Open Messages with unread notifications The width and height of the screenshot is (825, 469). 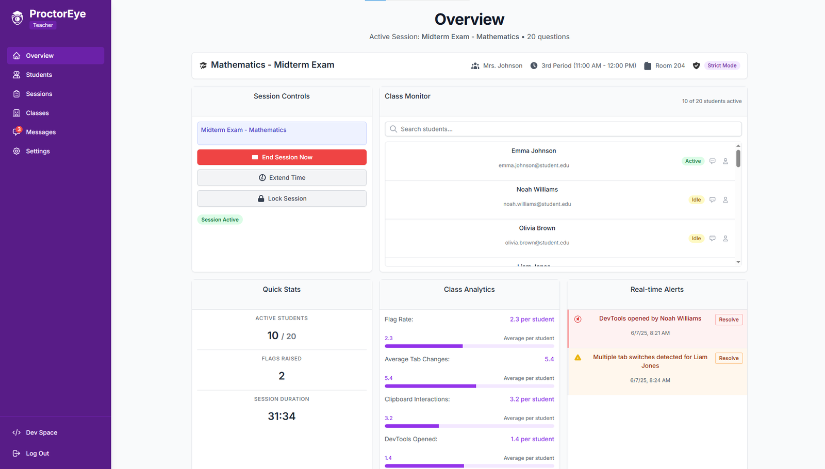click(40, 131)
